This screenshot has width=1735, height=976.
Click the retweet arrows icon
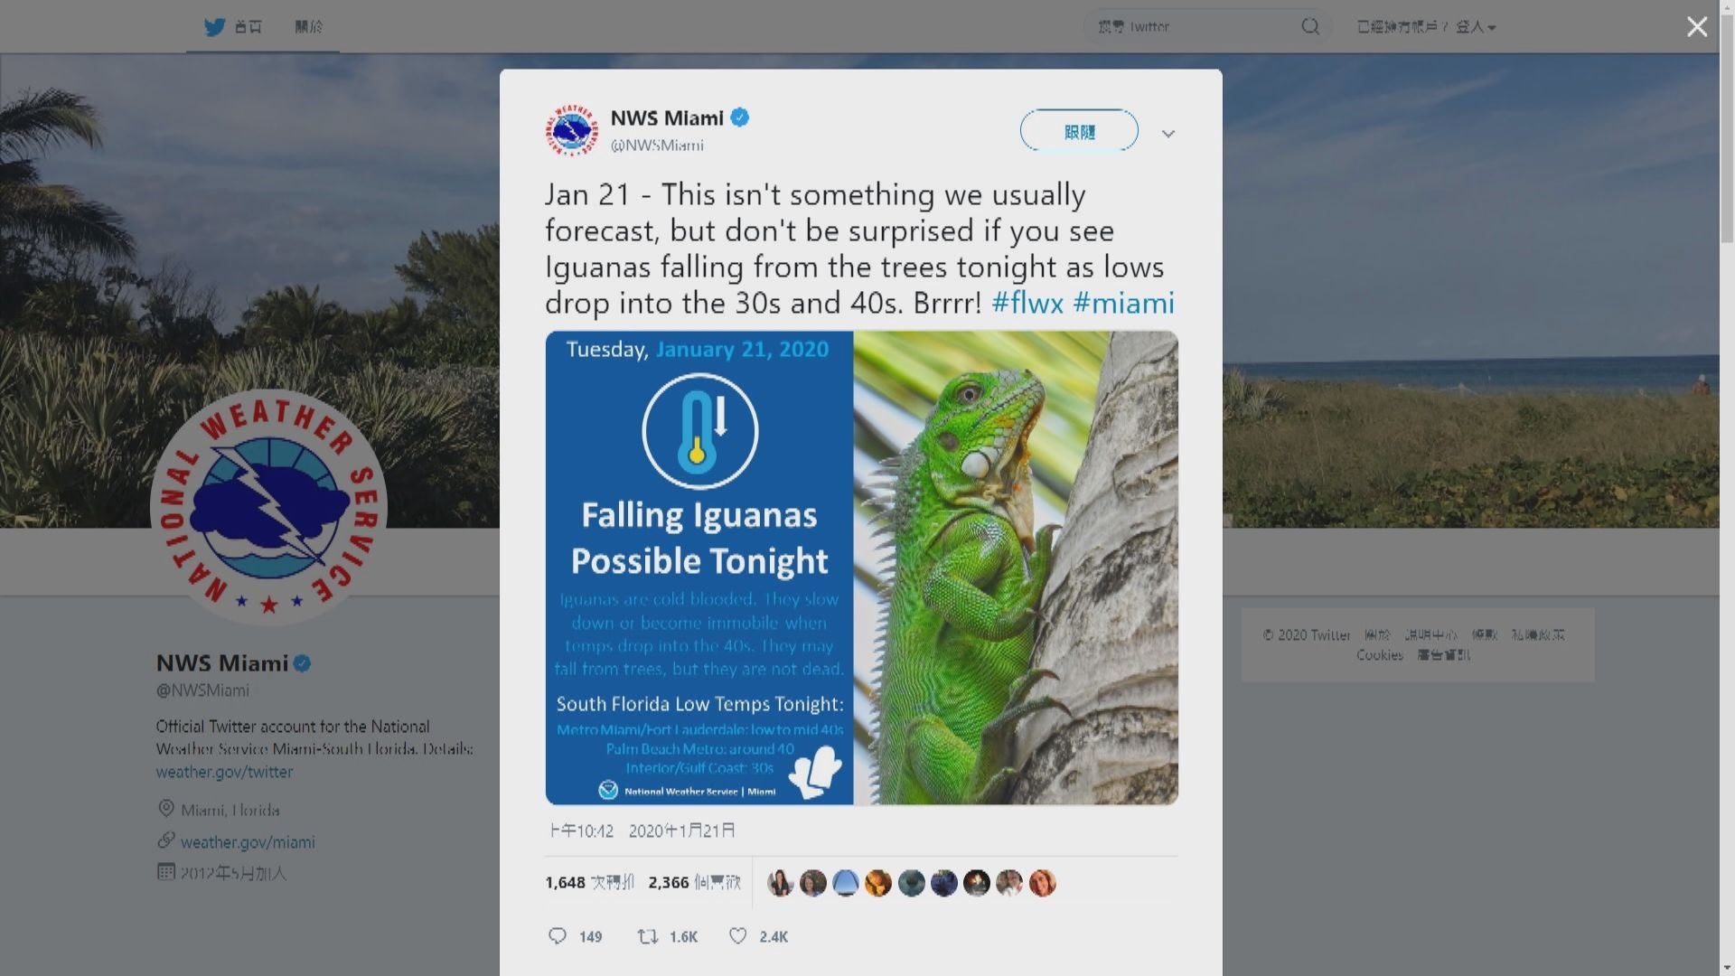[647, 936]
